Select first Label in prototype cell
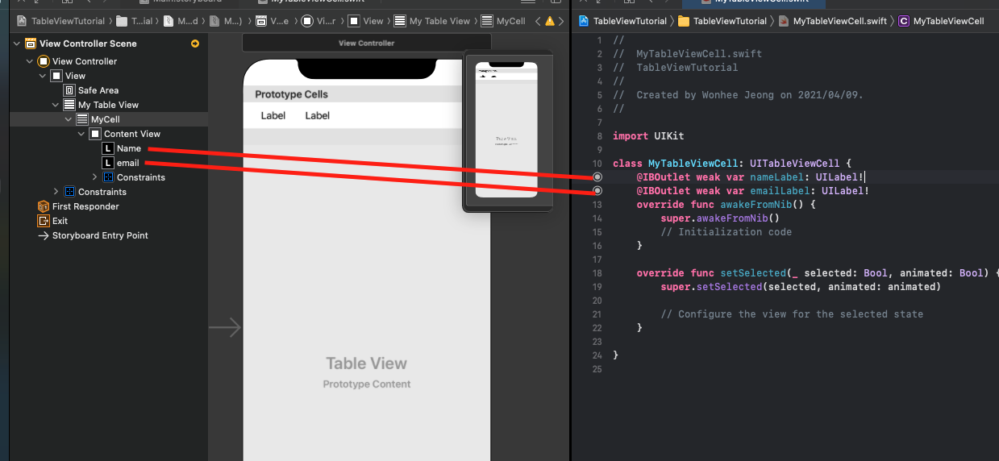The height and width of the screenshot is (461, 999). 273,115
